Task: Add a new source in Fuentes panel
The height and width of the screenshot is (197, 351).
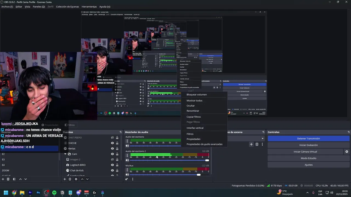Action: pos(65,179)
